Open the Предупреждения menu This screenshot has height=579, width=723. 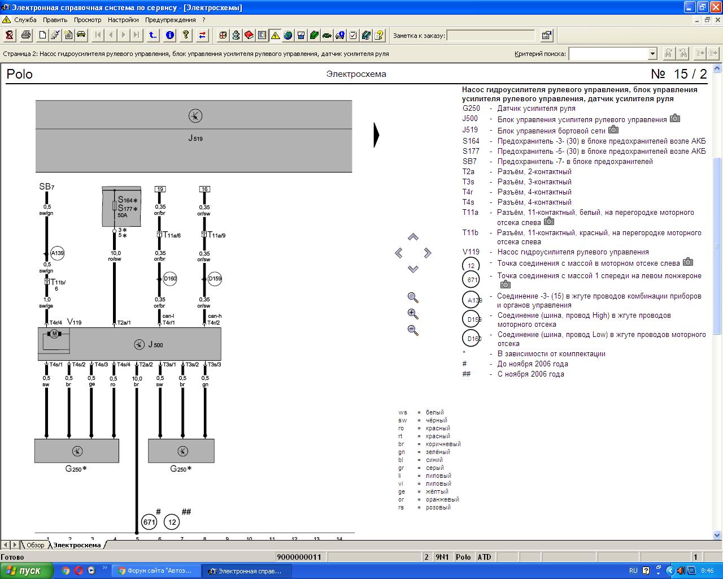tap(171, 20)
